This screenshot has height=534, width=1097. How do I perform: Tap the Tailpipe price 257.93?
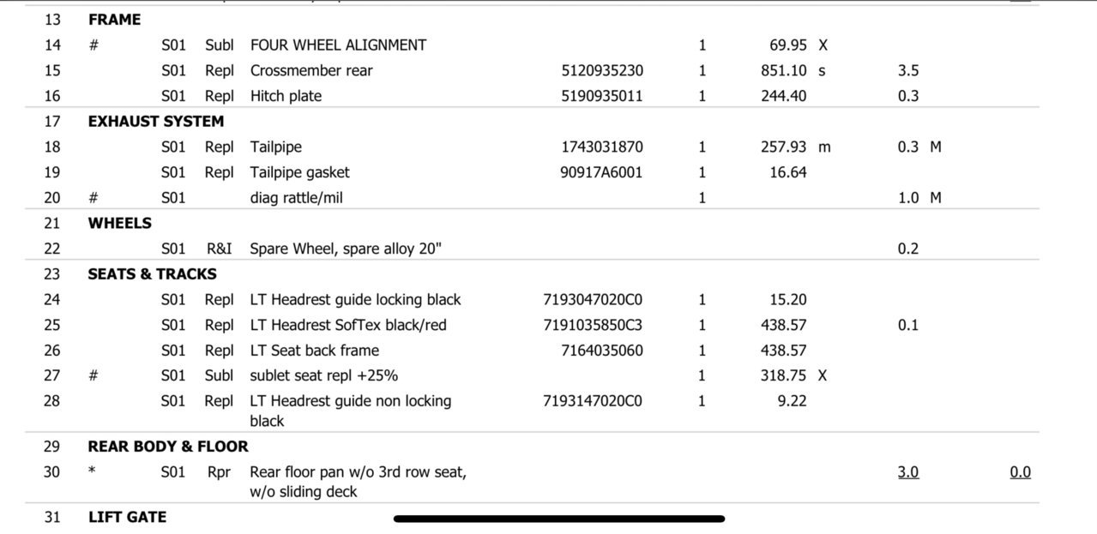pos(783,147)
